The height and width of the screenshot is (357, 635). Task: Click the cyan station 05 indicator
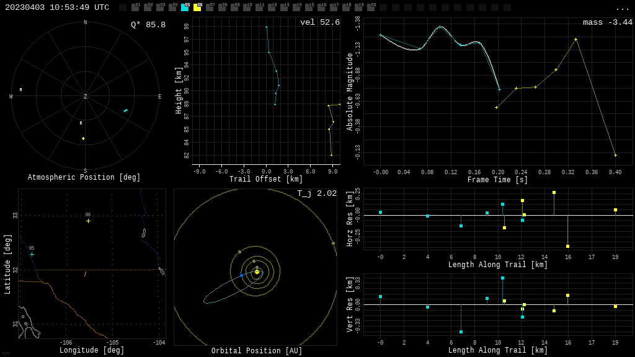[185, 7]
